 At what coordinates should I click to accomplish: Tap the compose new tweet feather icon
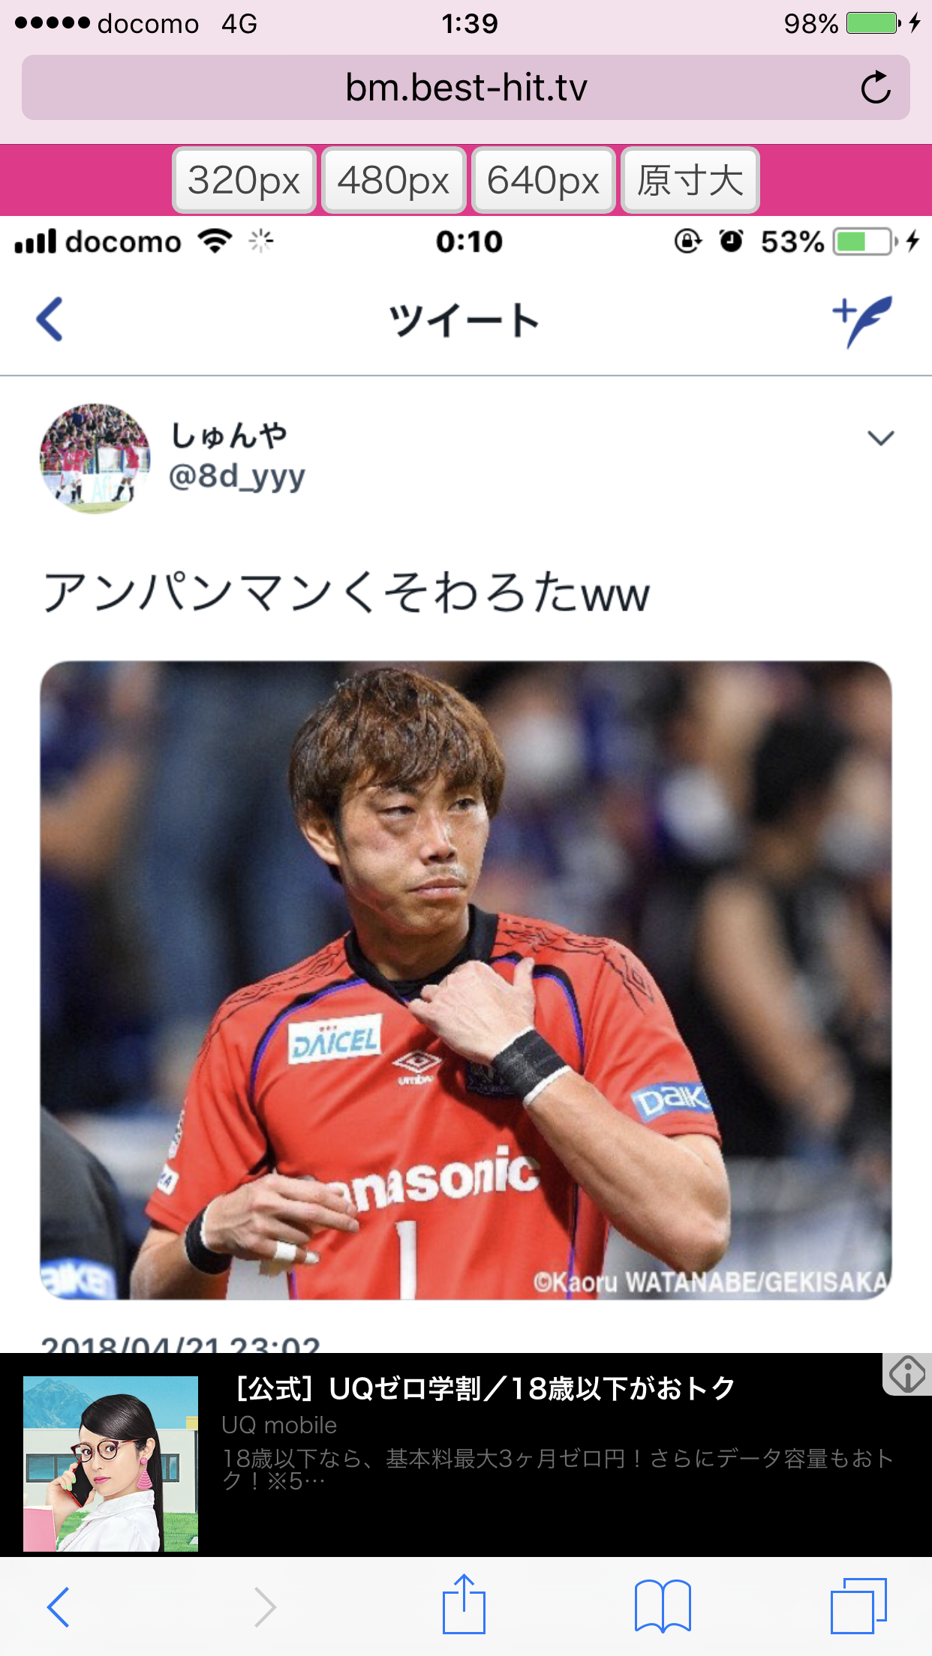pyautogui.click(x=863, y=321)
